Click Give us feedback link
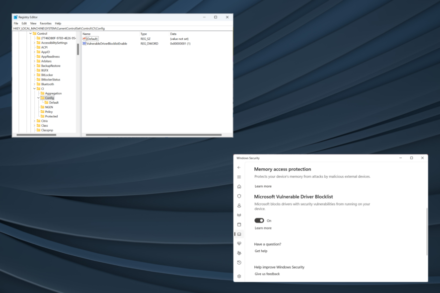The width and height of the screenshot is (440, 293). pyautogui.click(x=267, y=274)
